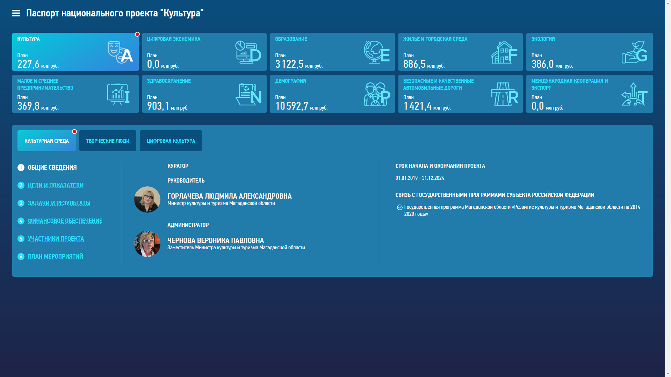
Task: Select the Культурная среда tab
Action: pyautogui.click(x=46, y=141)
